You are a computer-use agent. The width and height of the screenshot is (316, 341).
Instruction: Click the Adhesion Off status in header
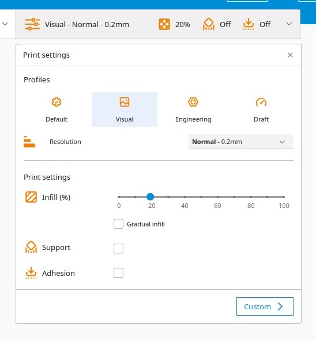click(265, 24)
